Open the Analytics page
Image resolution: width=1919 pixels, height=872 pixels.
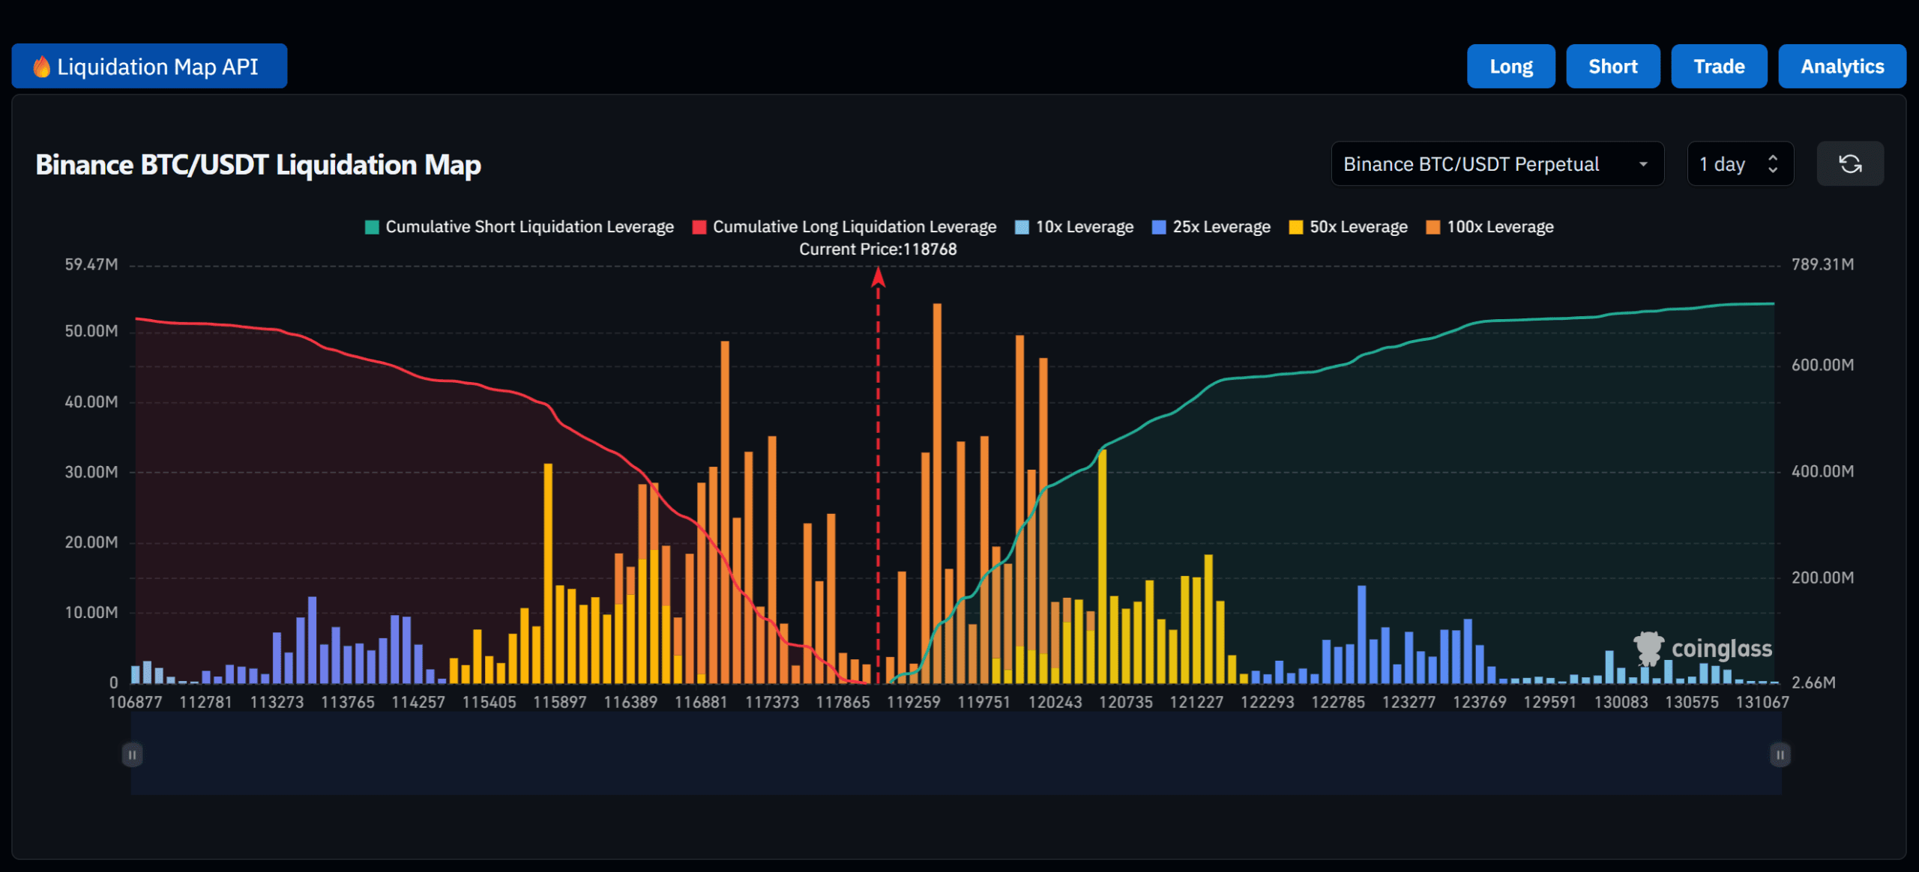click(1842, 66)
